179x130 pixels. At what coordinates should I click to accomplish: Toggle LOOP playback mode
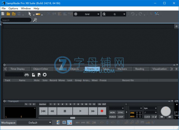121,117
